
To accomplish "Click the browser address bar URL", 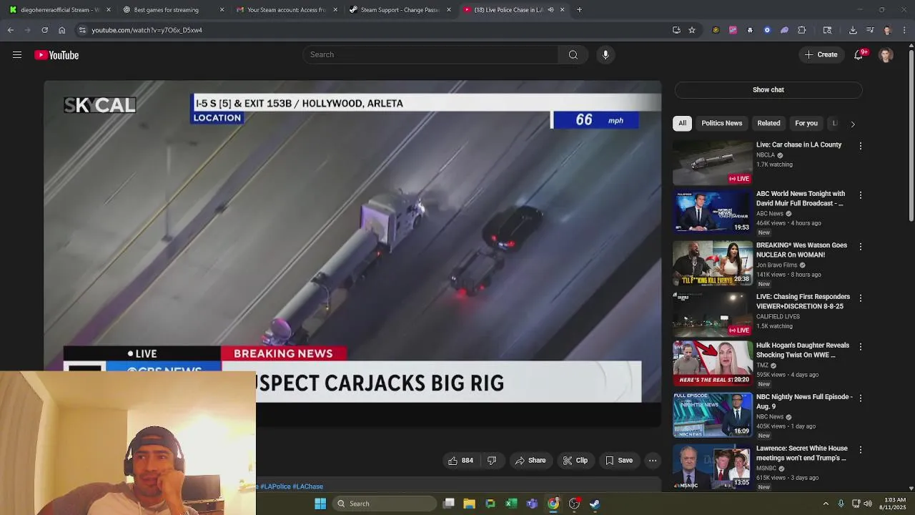I will tap(147, 30).
